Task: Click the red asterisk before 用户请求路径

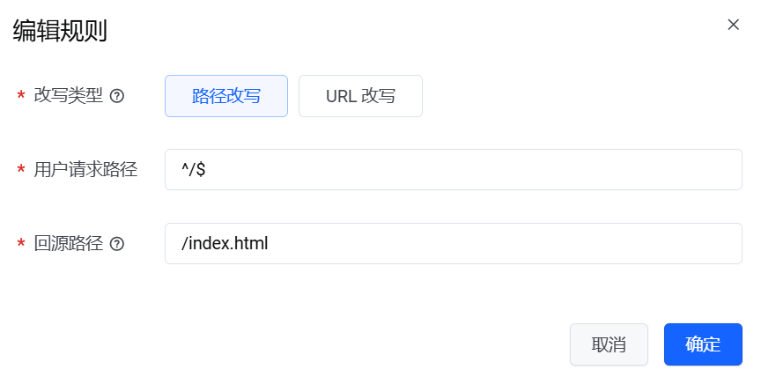Action: point(21,171)
